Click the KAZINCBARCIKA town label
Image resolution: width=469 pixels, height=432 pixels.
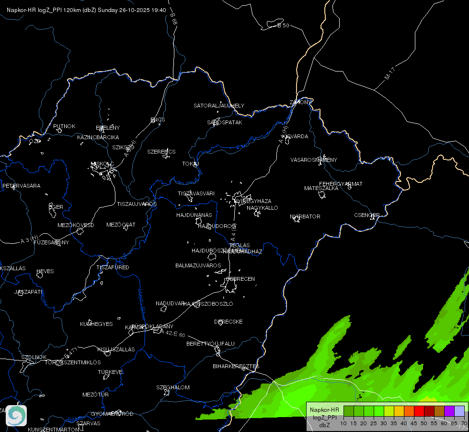coord(98,137)
